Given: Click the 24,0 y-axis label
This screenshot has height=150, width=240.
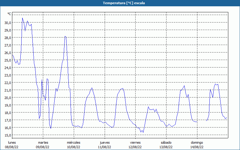Looking at the screenshot, I should [8, 68].
